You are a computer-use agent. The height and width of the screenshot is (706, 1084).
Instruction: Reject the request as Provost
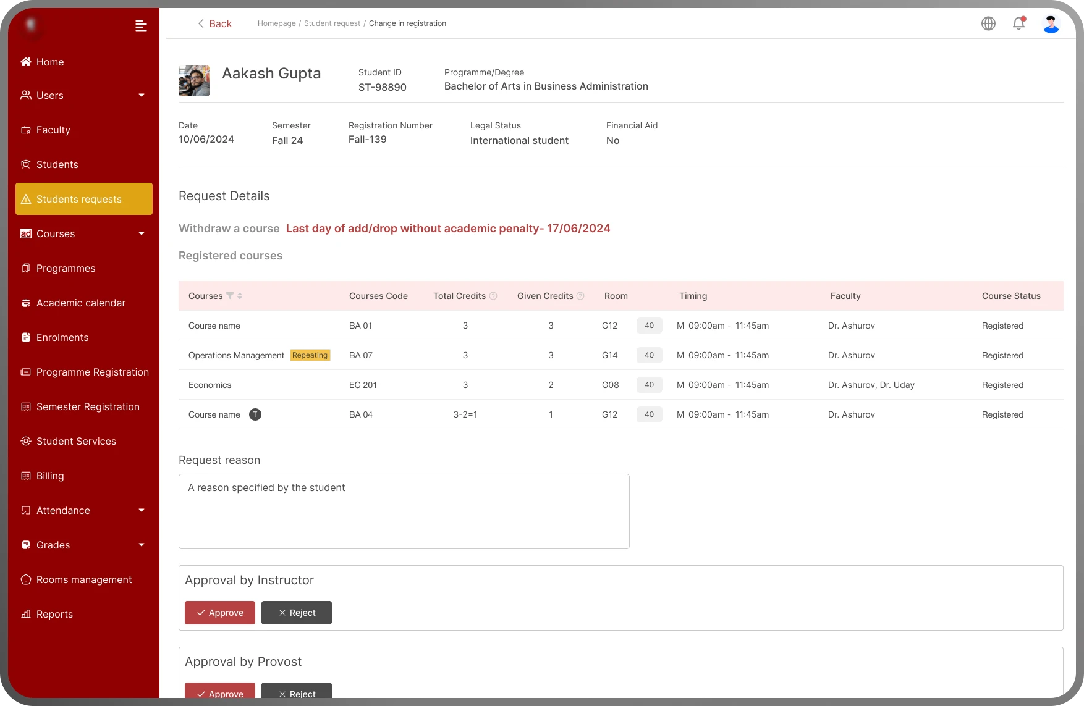coord(297,691)
